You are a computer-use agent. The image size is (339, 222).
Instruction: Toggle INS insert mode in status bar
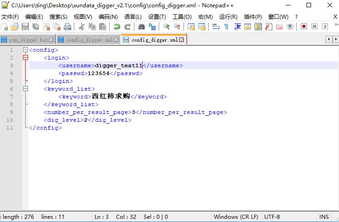(324, 217)
